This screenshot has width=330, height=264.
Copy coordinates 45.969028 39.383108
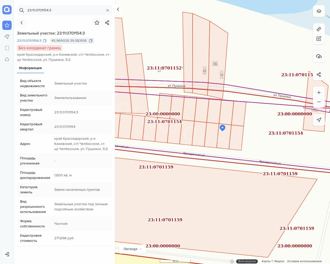91,41
